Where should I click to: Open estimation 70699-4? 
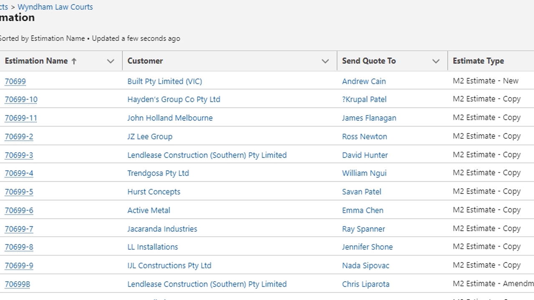pyautogui.click(x=19, y=173)
